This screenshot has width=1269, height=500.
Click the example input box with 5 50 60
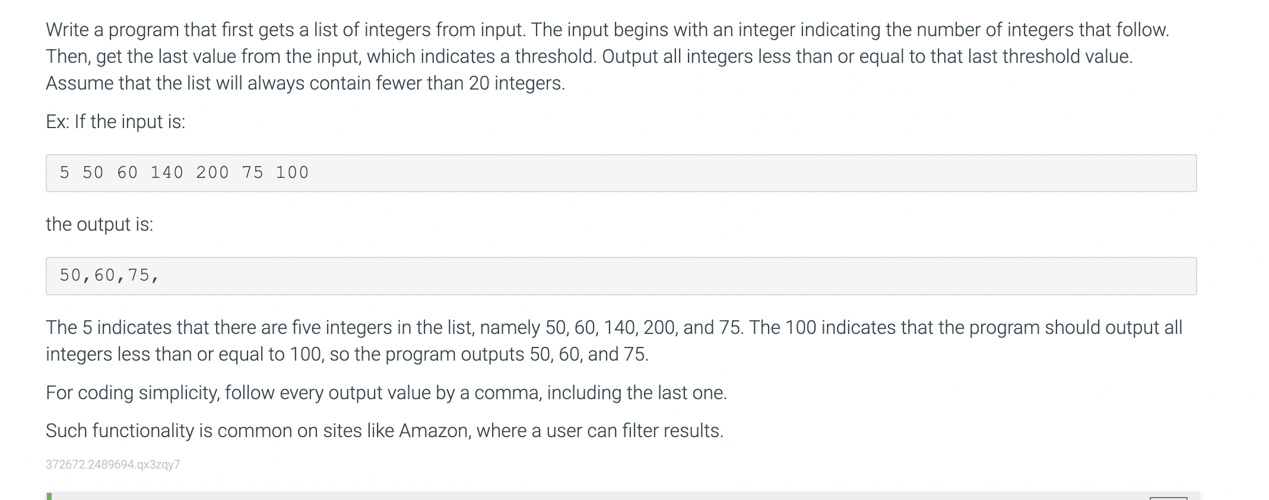[x=621, y=173]
